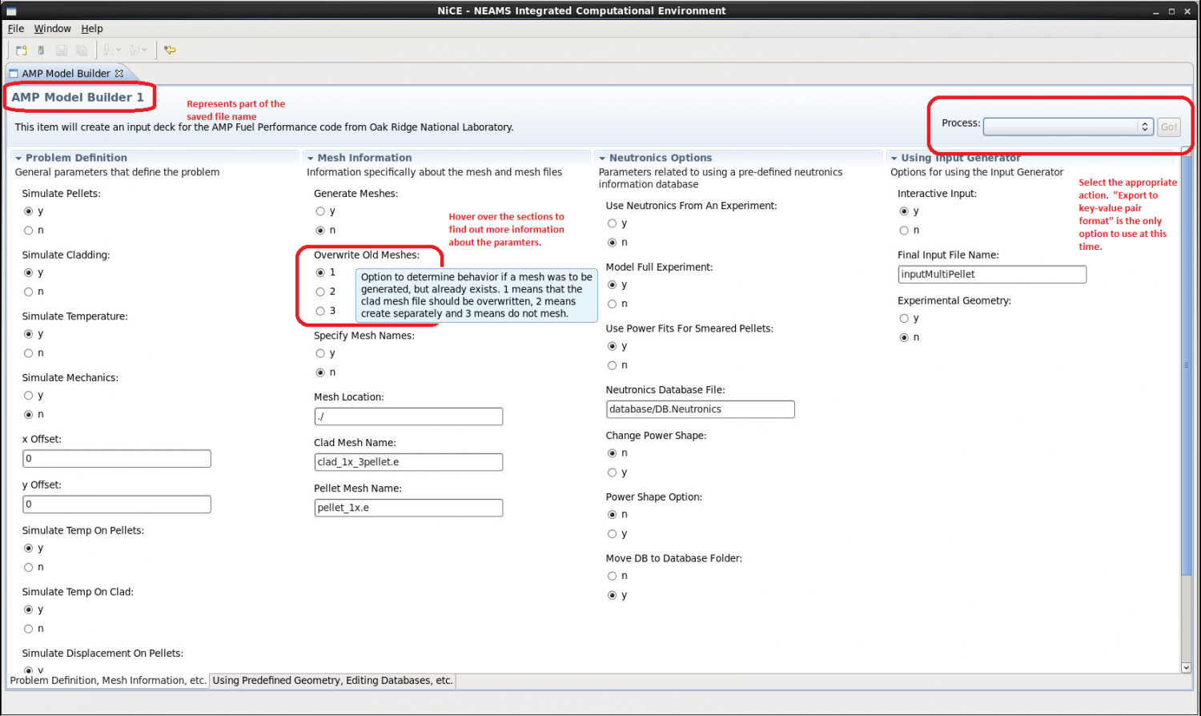This screenshot has height=716, width=1201.
Task: Set Simulate Mechanics to y
Action: [x=29, y=396]
